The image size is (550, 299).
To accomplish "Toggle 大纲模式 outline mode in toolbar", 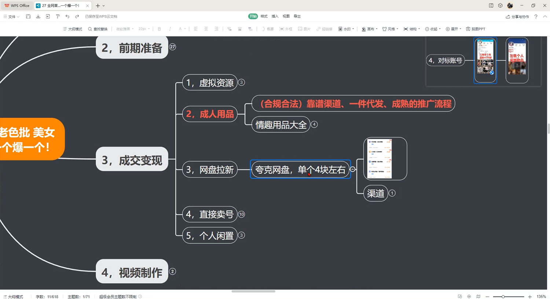I will pyautogui.click(x=72, y=29).
